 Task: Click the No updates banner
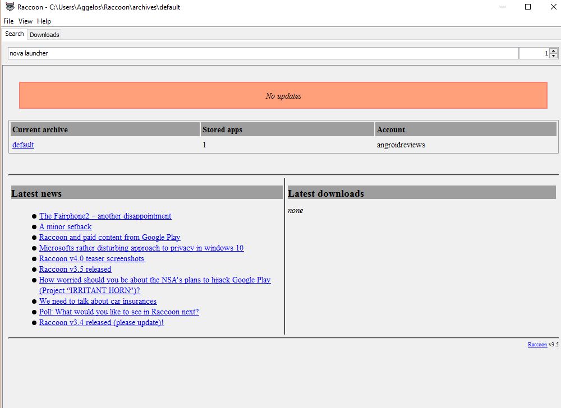(x=283, y=95)
